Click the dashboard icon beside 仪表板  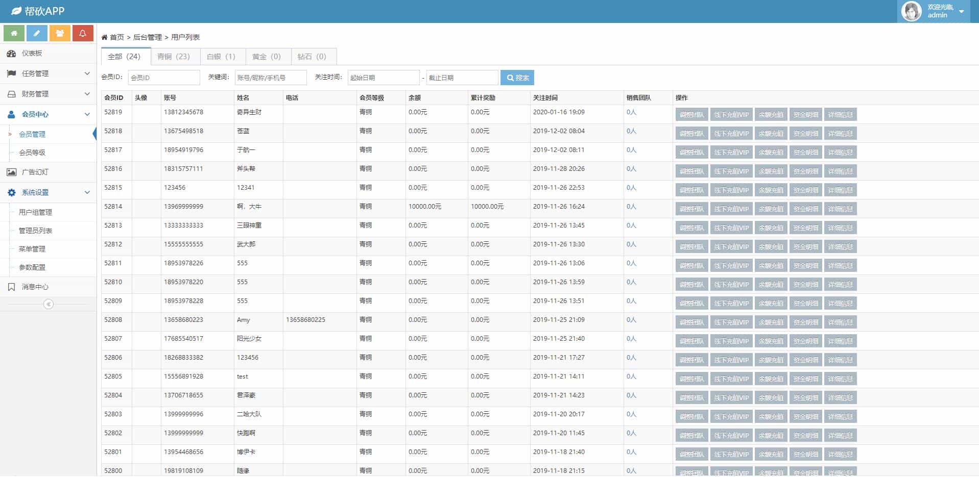click(x=11, y=53)
